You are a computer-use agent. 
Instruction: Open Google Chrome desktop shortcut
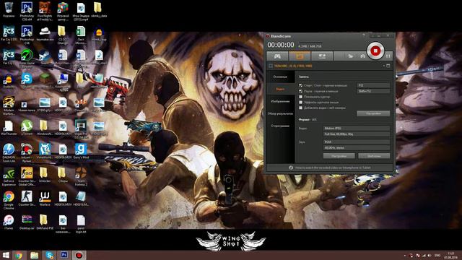pos(9,200)
